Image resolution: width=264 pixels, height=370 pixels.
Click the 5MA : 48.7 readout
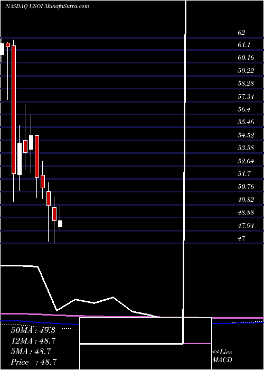point(31,351)
